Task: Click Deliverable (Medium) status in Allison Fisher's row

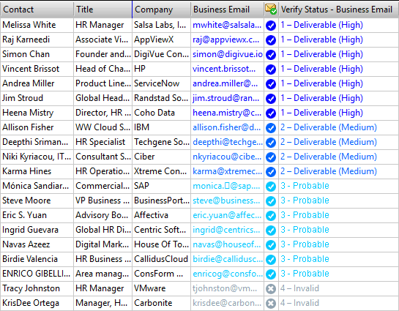Action: [329, 127]
